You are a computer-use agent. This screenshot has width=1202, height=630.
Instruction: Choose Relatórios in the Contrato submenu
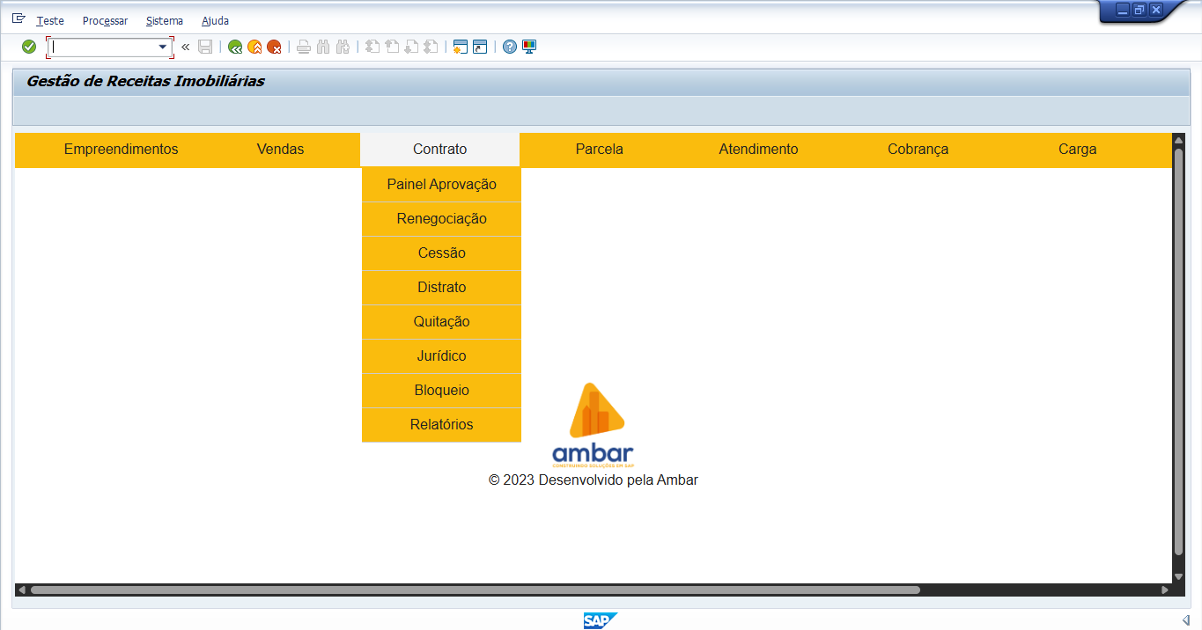coord(441,425)
